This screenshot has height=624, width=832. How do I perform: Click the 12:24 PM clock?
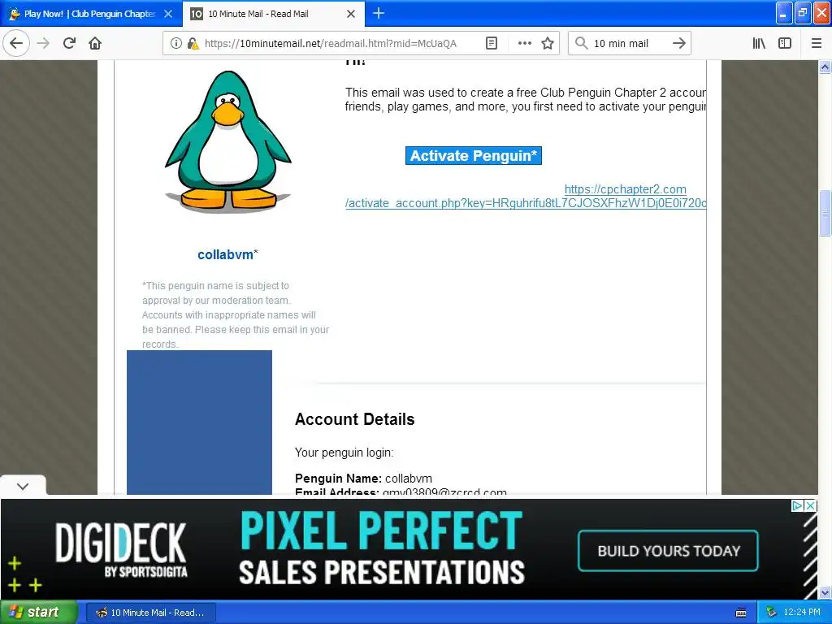(802, 613)
